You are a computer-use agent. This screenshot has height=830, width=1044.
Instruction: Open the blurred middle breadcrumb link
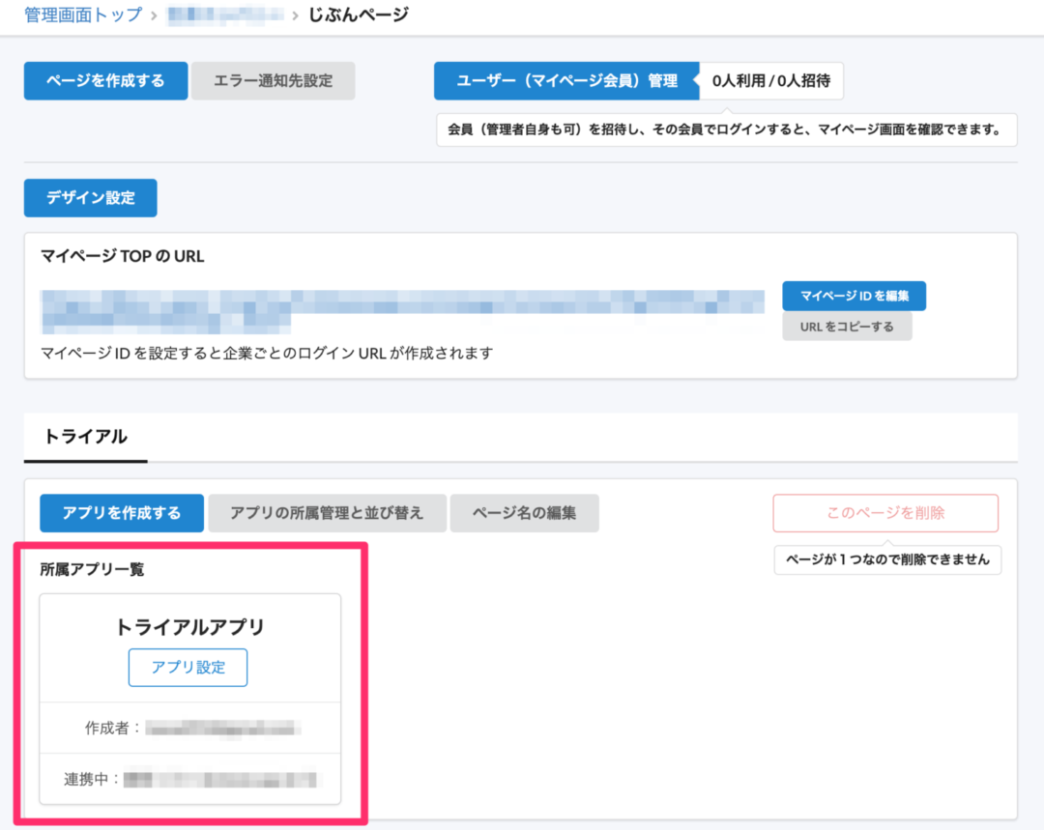point(227,14)
